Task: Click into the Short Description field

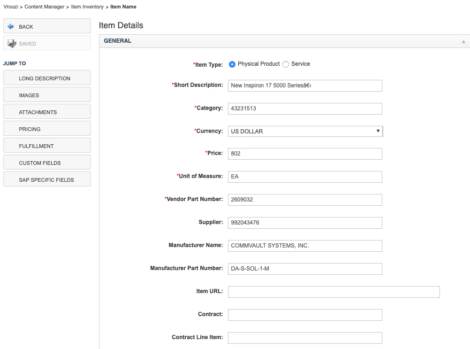Action: coord(305,85)
